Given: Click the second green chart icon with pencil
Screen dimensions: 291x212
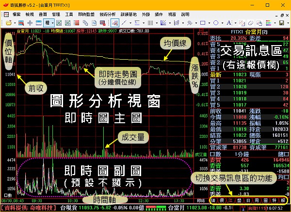Looking at the screenshot, I should 67,23.
